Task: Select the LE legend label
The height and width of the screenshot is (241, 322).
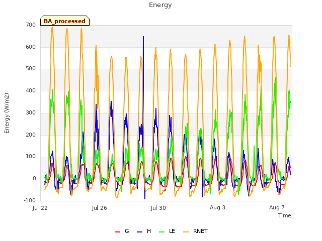Action: pos(172,231)
